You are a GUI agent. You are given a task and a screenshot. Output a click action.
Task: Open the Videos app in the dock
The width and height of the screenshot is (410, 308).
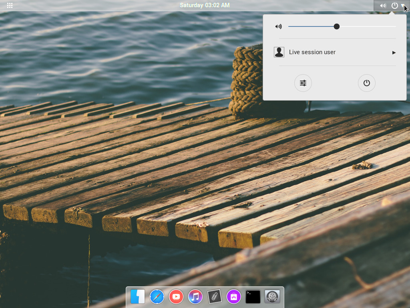pyautogui.click(x=176, y=297)
